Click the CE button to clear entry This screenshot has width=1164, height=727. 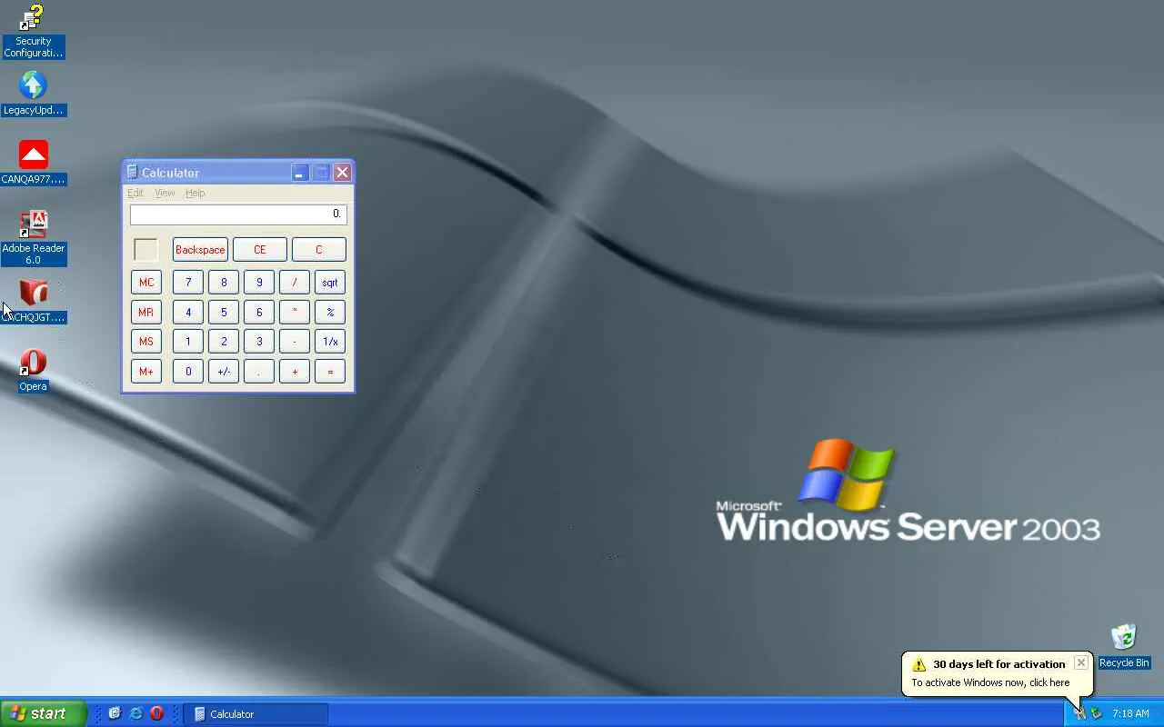click(x=260, y=250)
